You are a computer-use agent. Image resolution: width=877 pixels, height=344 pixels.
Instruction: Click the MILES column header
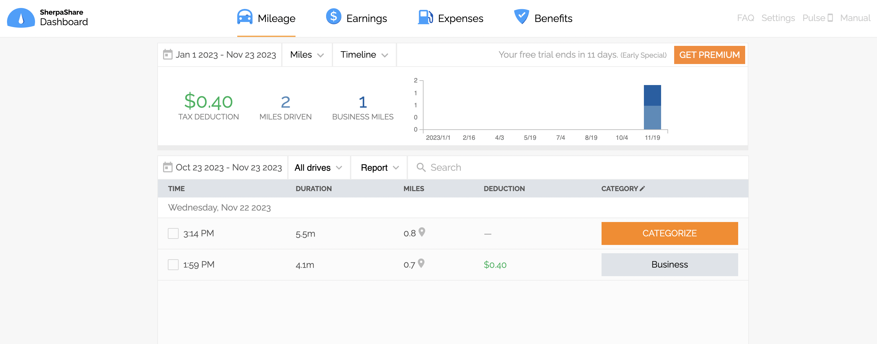pos(414,189)
